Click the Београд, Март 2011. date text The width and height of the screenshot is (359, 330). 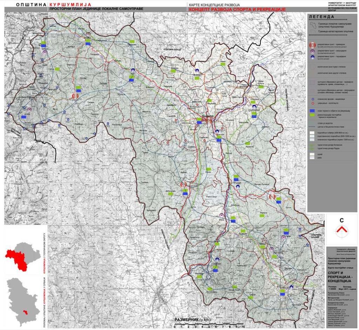click(347, 287)
